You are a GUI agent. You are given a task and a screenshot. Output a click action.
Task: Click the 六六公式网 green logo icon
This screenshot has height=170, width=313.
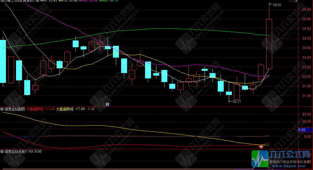click(260, 159)
